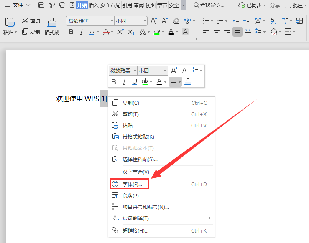Click the Print icon in quick access bar
Image resolution: width=309 pixels, height=243 pixels.
tap(62, 5)
